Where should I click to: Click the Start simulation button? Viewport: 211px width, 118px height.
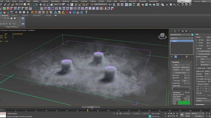click(176, 65)
